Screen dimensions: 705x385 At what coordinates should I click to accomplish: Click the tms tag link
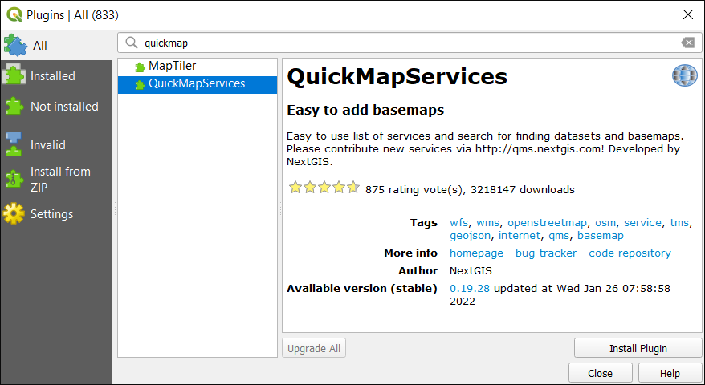(679, 223)
